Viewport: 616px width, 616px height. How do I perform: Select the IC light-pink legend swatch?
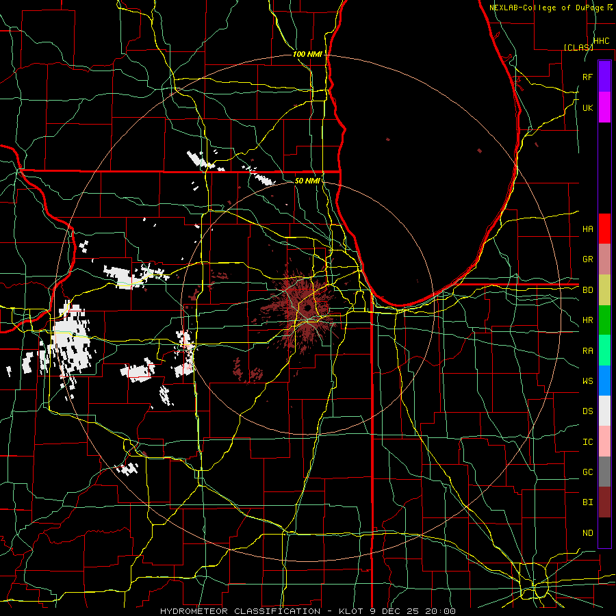(x=604, y=441)
